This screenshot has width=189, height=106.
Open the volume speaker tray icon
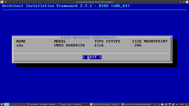pos(173,104)
